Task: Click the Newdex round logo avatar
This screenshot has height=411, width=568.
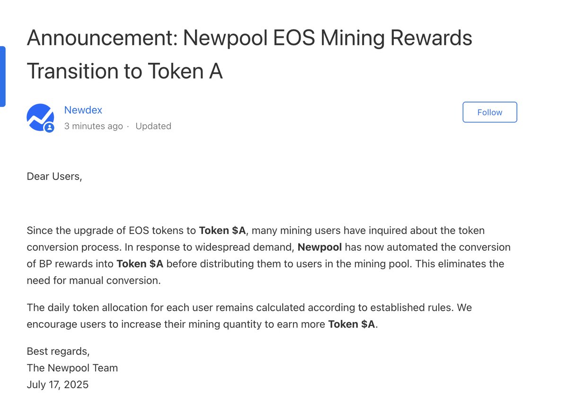Action: 40,117
